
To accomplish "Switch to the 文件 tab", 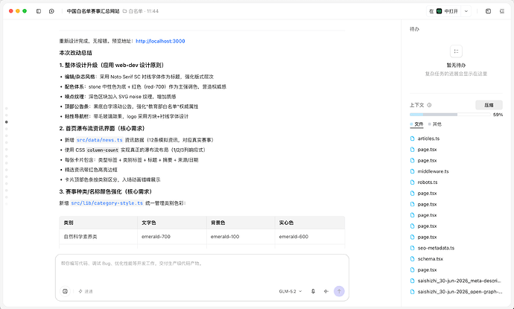I will pos(416,124).
